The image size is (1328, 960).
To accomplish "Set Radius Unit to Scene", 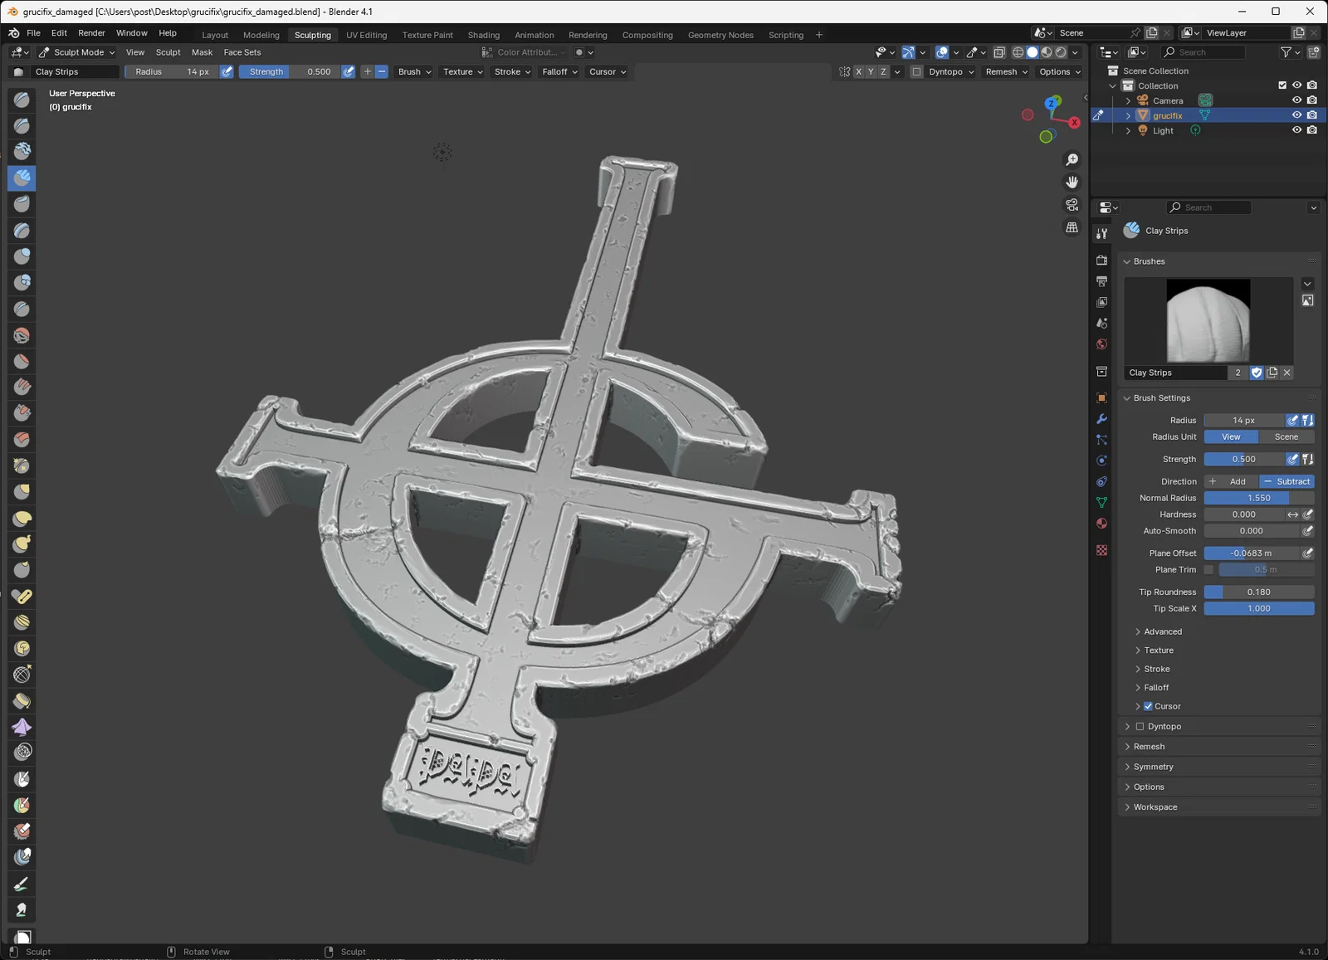I will pyautogui.click(x=1286, y=437).
